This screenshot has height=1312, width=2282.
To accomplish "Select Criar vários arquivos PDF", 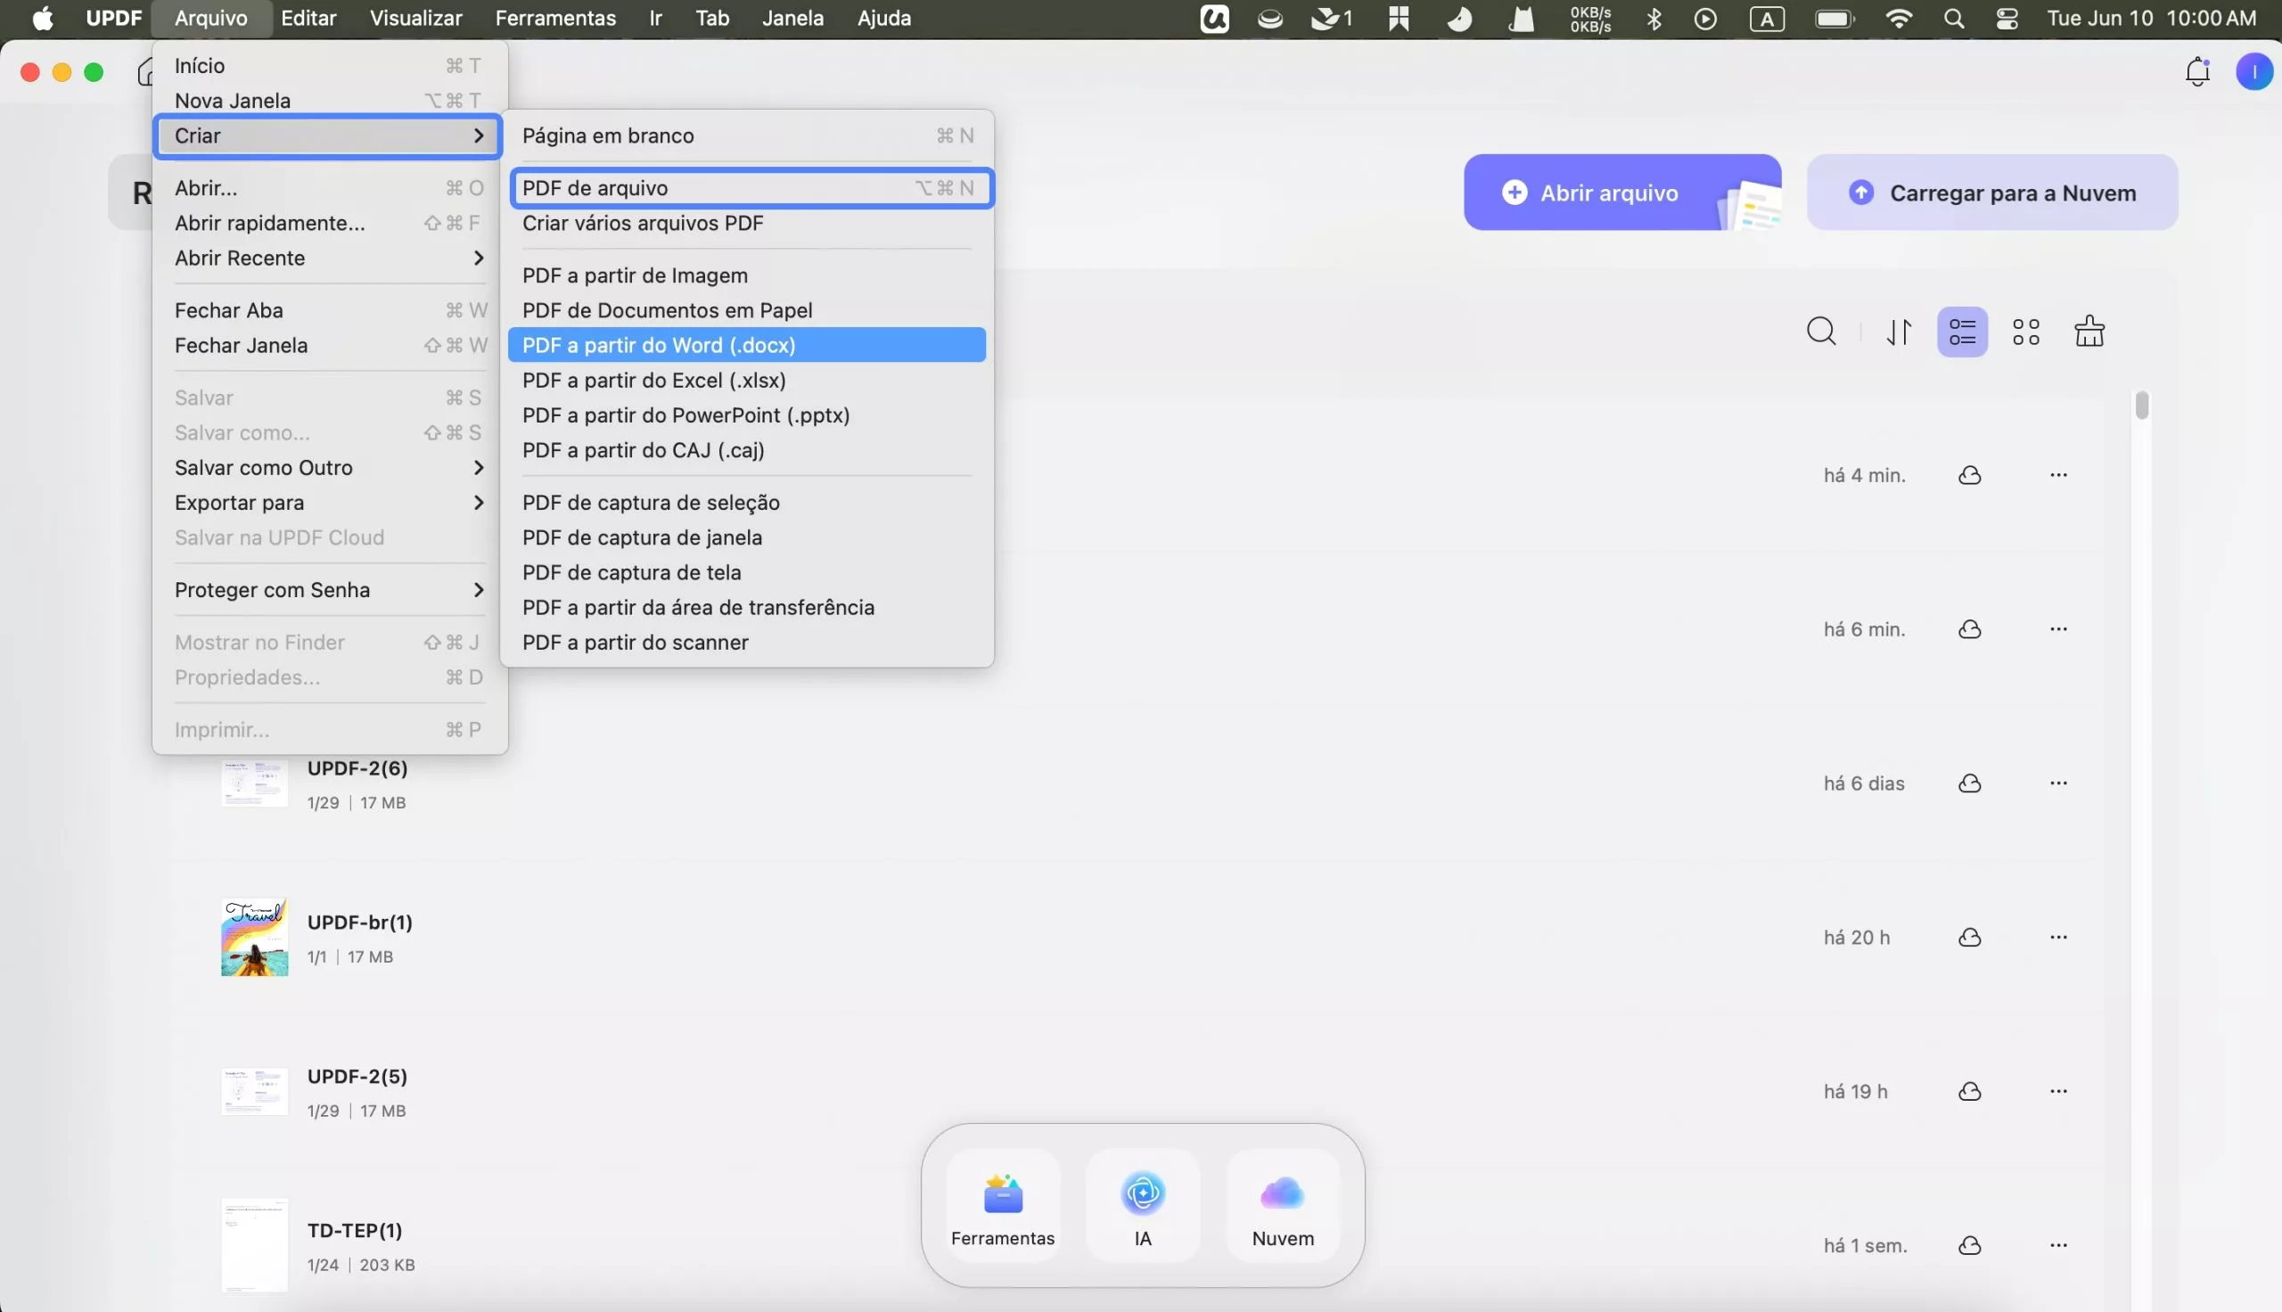I will 747,224.
